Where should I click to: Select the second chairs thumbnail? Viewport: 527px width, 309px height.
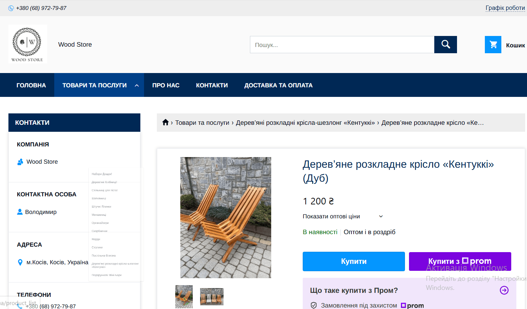[211, 297]
